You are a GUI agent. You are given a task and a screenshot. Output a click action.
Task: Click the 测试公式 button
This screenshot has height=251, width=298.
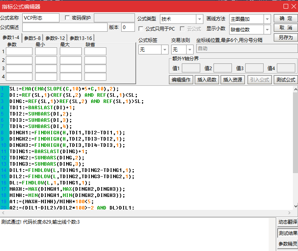click(285, 80)
